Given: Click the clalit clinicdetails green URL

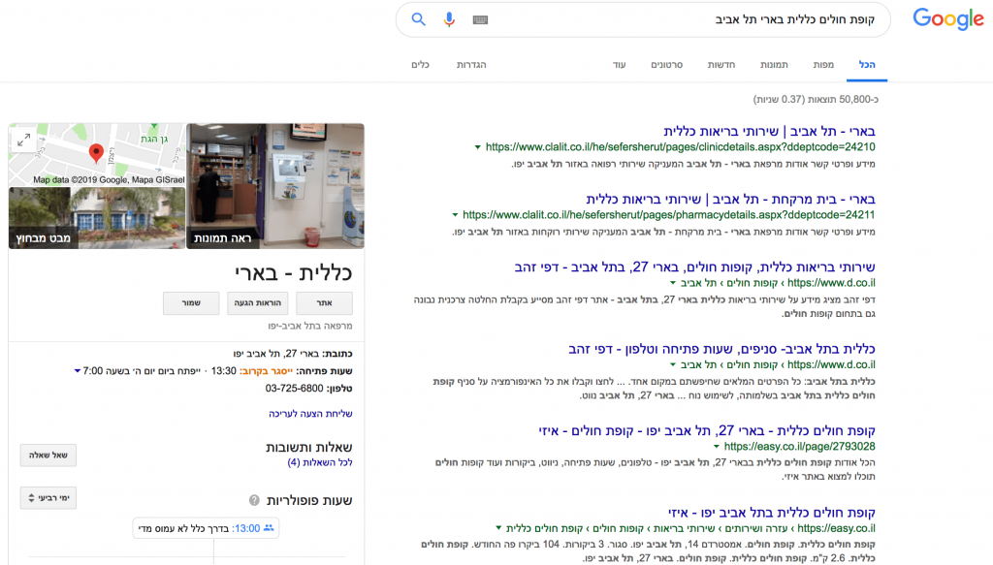Looking at the screenshot, I should (x=680, y=146).
